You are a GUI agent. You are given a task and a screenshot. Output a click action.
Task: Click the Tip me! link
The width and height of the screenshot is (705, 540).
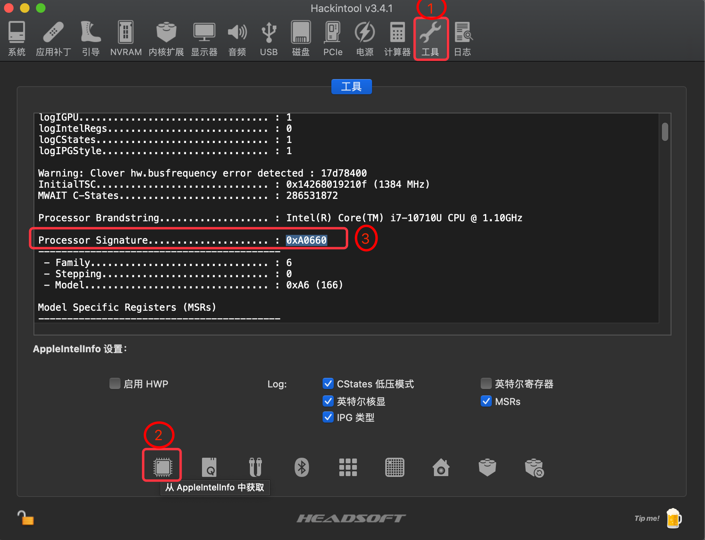point(647,518)
